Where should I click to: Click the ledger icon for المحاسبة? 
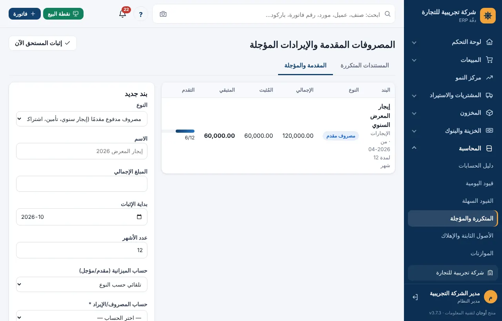(489, 148)
